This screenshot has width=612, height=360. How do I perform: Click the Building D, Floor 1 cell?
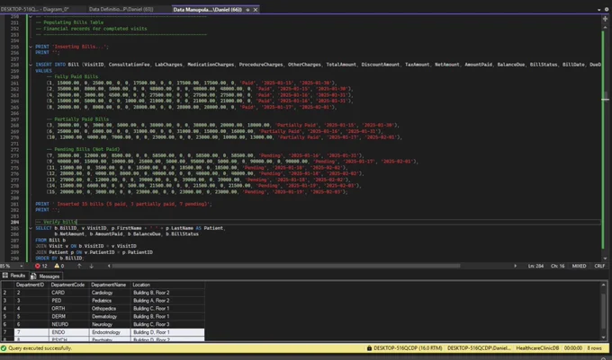[167, 332]
